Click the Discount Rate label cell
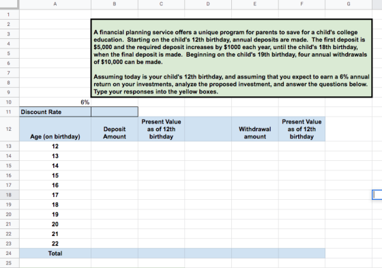382x268 pixels. tap(55, 112)
